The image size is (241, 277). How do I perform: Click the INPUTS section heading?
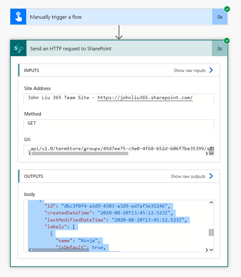(32, 70)
